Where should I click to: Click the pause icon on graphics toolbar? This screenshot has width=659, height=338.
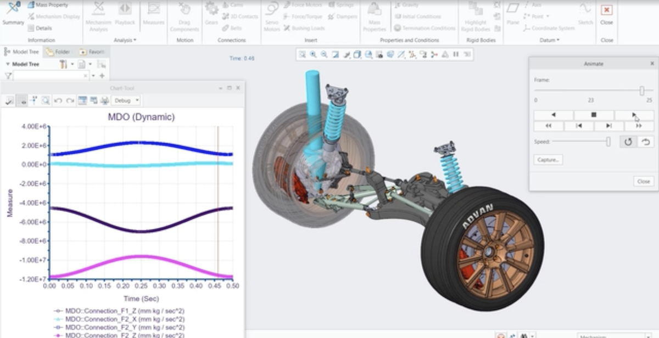[456, 54]
